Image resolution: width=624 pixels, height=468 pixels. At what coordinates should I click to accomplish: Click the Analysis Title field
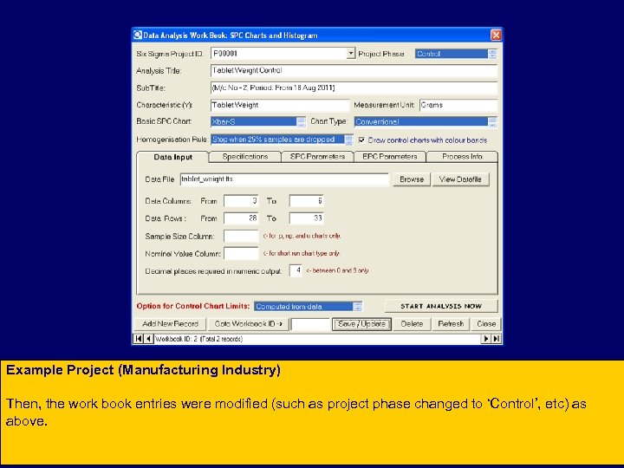click(x=354, y=71)
